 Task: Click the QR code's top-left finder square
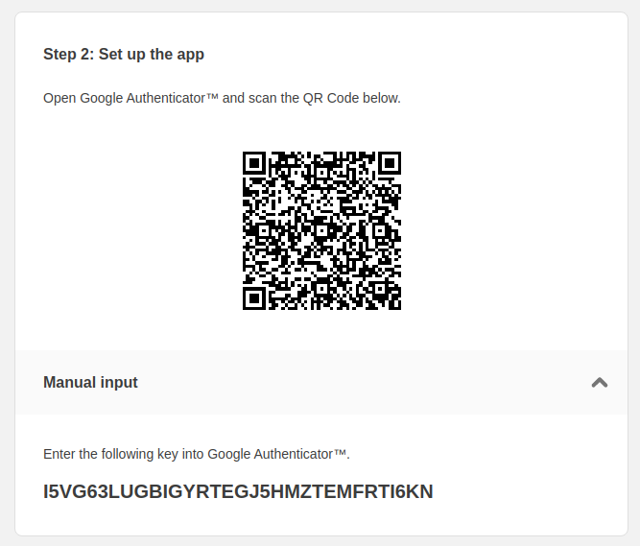coord(254,163)
